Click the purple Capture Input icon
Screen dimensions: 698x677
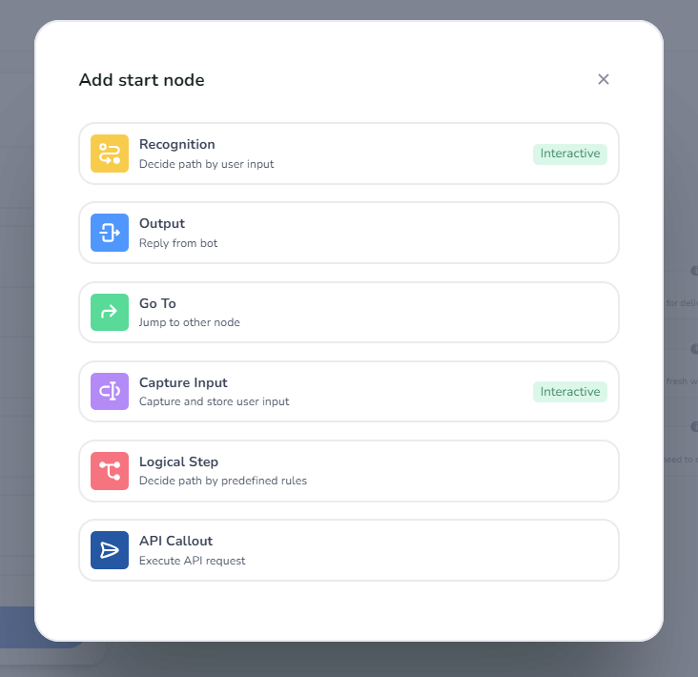click(110, 391)
